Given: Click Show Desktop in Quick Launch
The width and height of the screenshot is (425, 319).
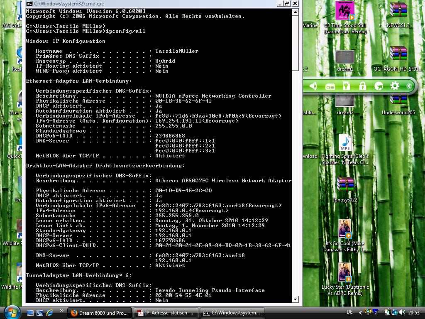Looking at the screenshot, I should coord(30,313).
